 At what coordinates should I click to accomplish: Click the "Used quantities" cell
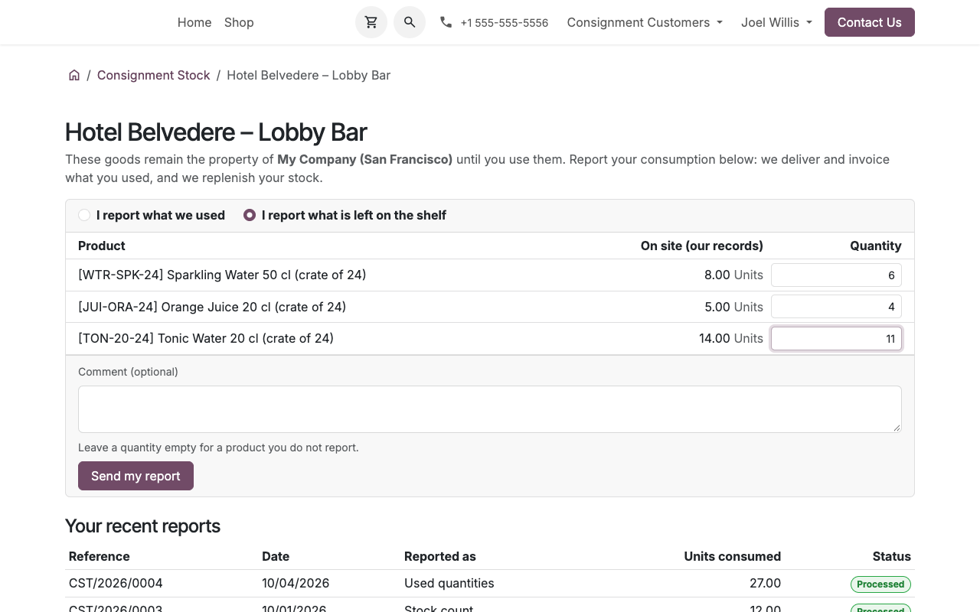click(x=449, y=583)
